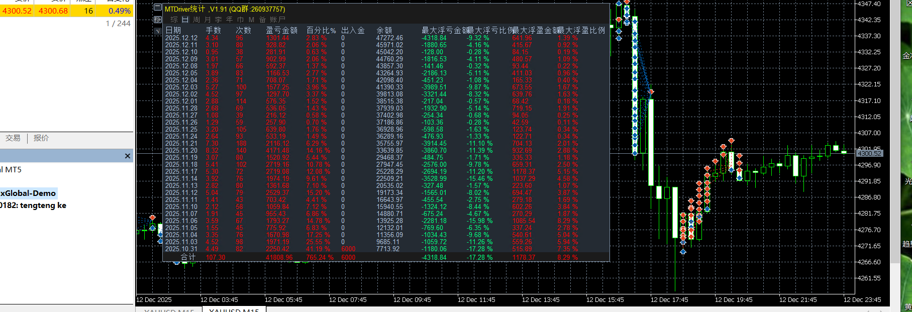Select the 币 symbol tab
Image resolution: width=912 pixels, height=312 pixels.
tap(240, 20)
